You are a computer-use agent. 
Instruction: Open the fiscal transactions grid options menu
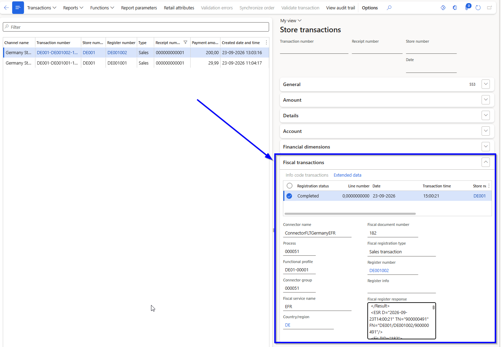[x=489, y=186]
